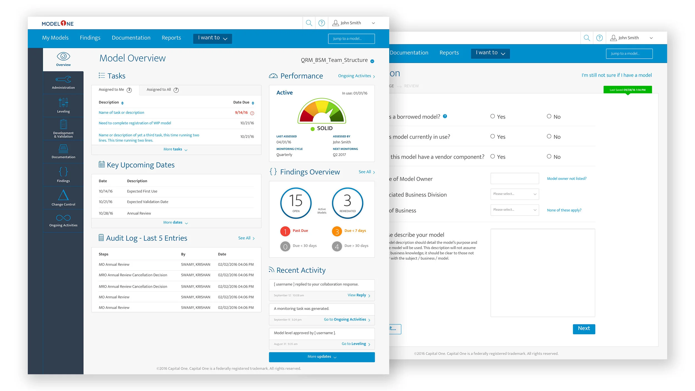
Task: Open help question mark in right header
Action: click(x=599, y=38)
